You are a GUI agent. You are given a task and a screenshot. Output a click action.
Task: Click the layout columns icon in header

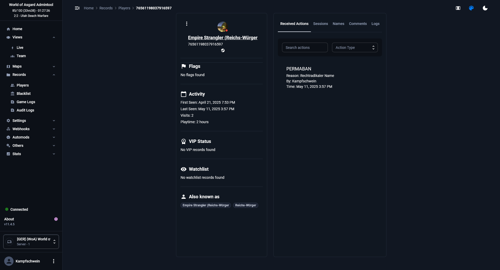pyautogui.click(x=458, y=8)
